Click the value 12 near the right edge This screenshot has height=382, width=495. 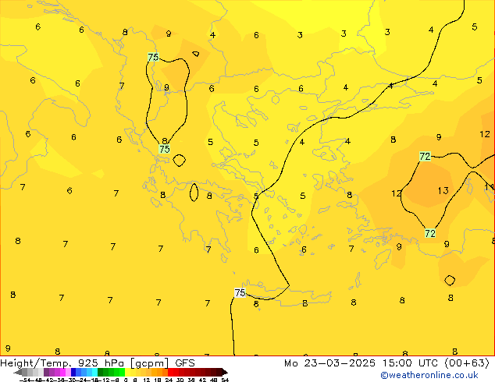pos(485,134)
